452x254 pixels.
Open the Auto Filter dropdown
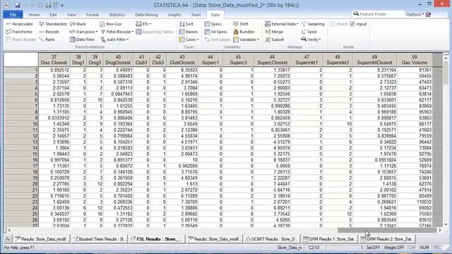click(x=127, y=40)
